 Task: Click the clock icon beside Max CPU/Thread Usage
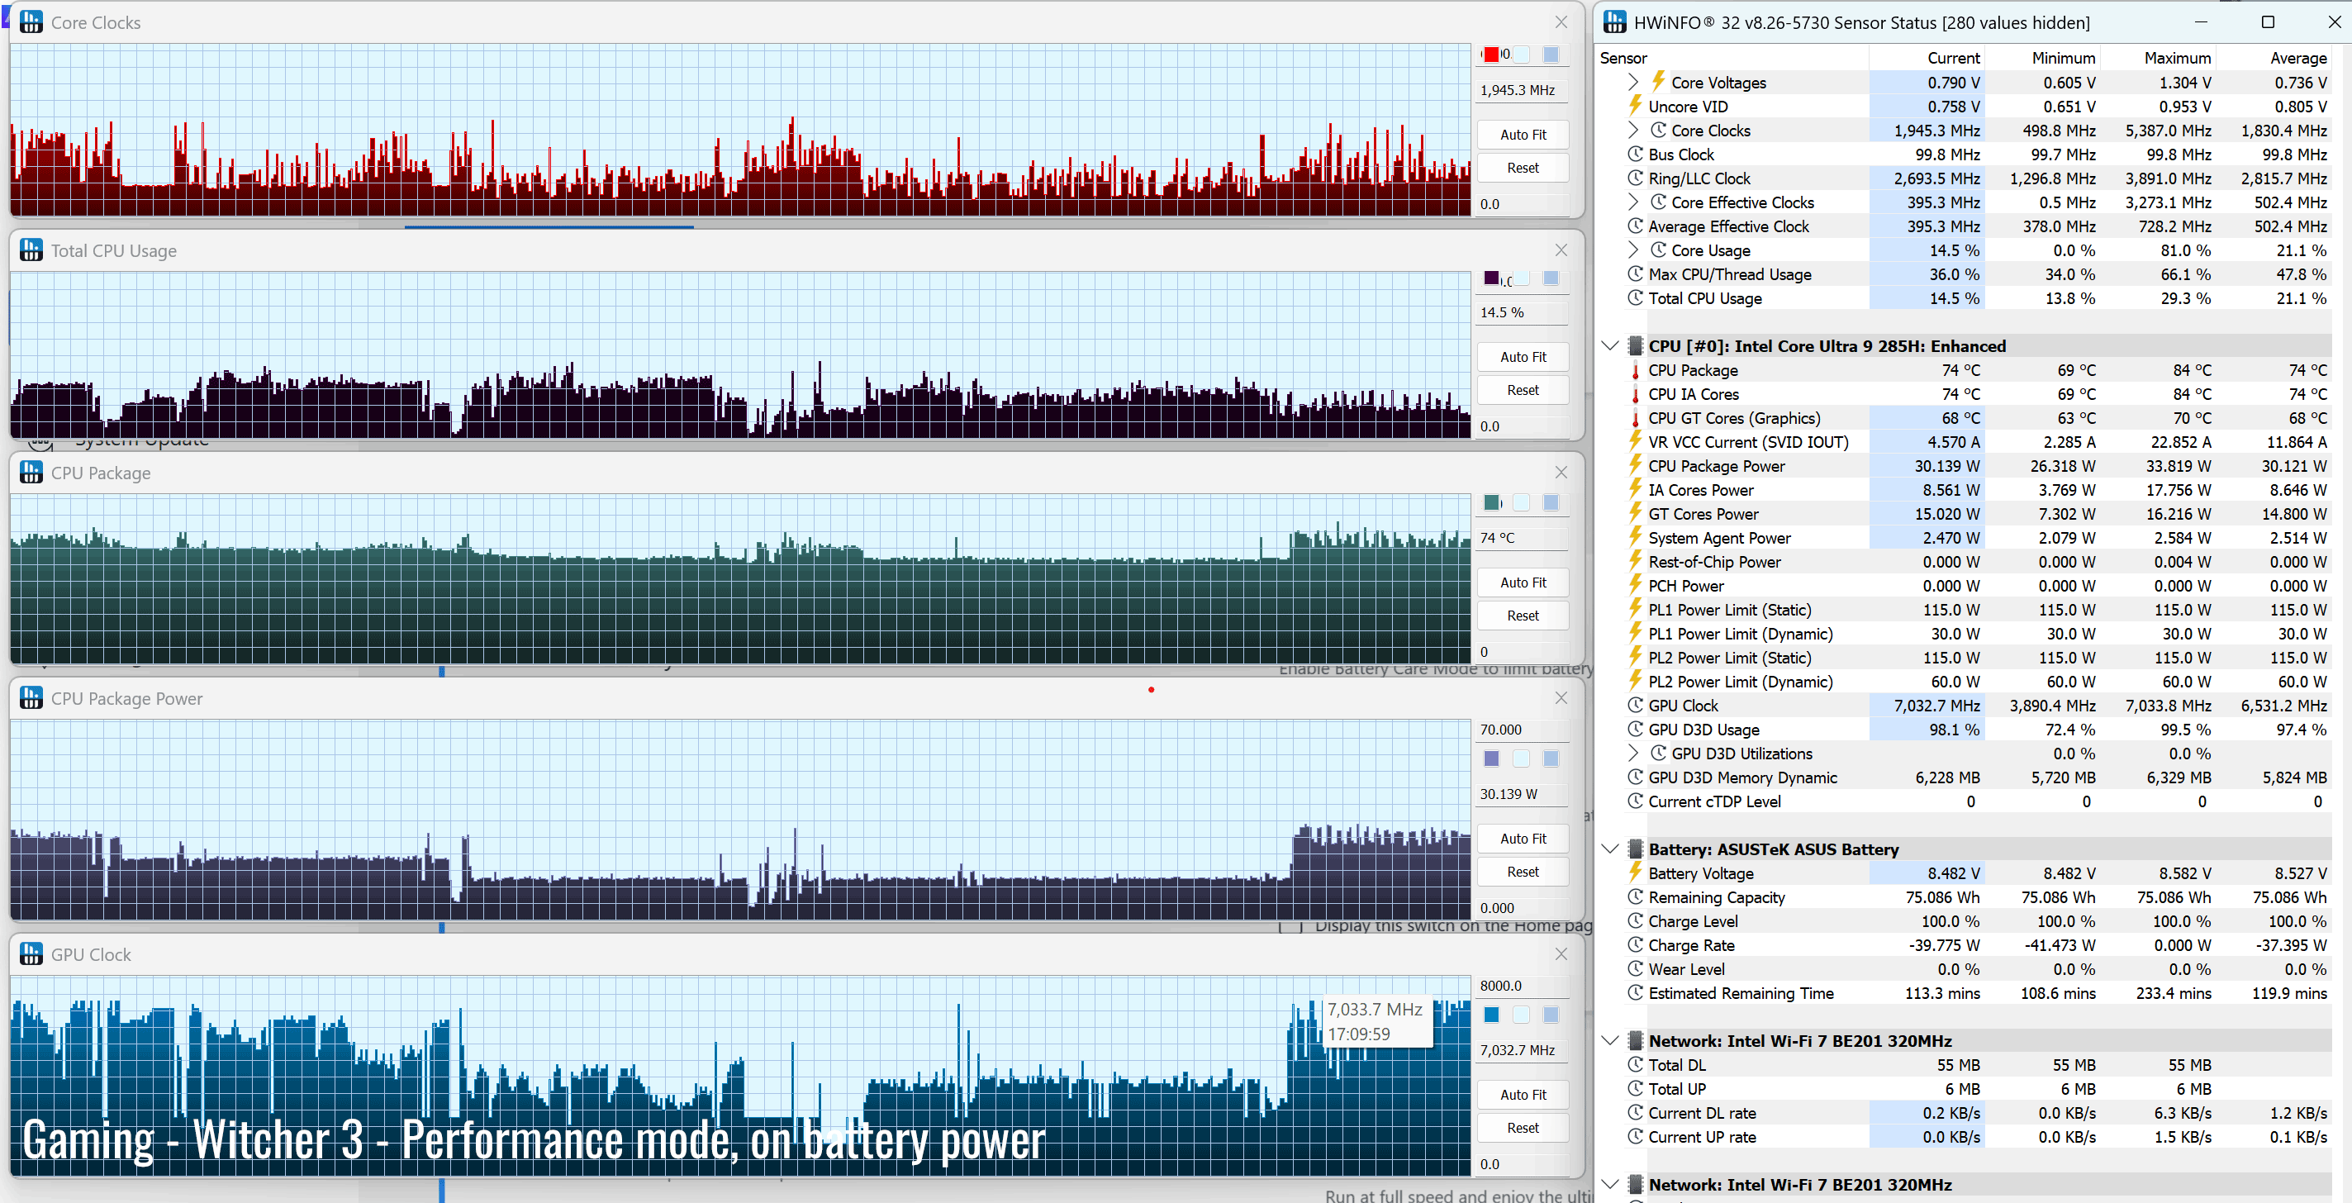1635,274
